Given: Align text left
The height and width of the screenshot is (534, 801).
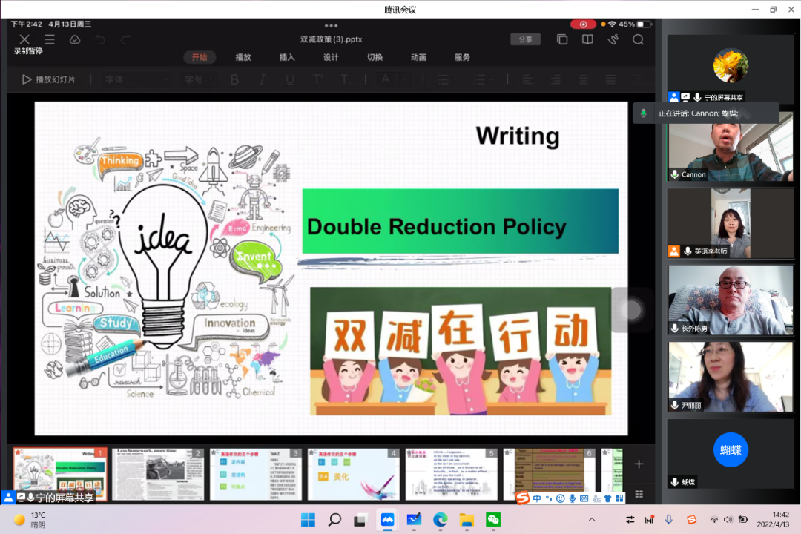Looking at the screenshot, I should 527,79.
